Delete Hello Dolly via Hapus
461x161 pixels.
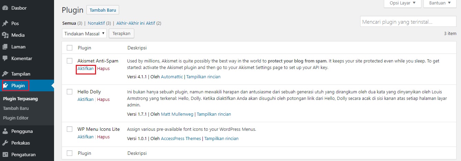(103, 99)
